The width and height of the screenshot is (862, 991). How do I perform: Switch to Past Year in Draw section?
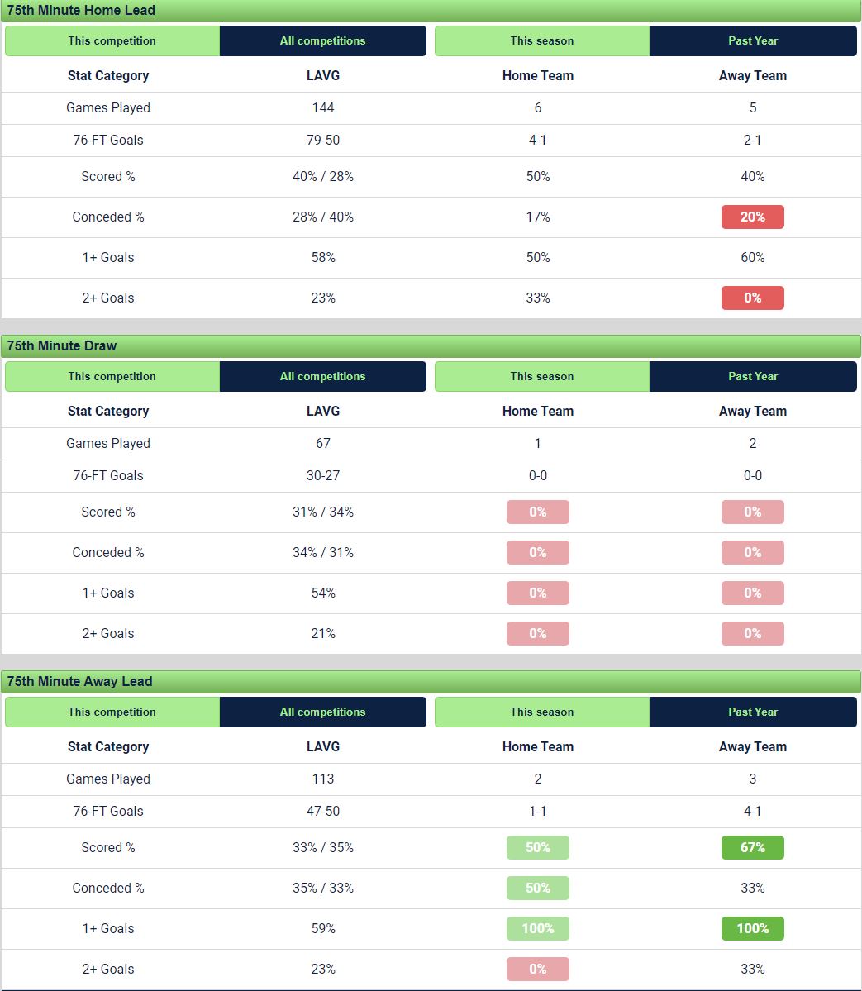coord(753,376)
